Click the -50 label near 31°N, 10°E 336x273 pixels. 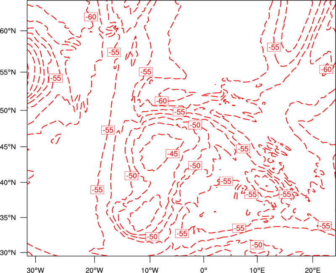click(257, 245)
